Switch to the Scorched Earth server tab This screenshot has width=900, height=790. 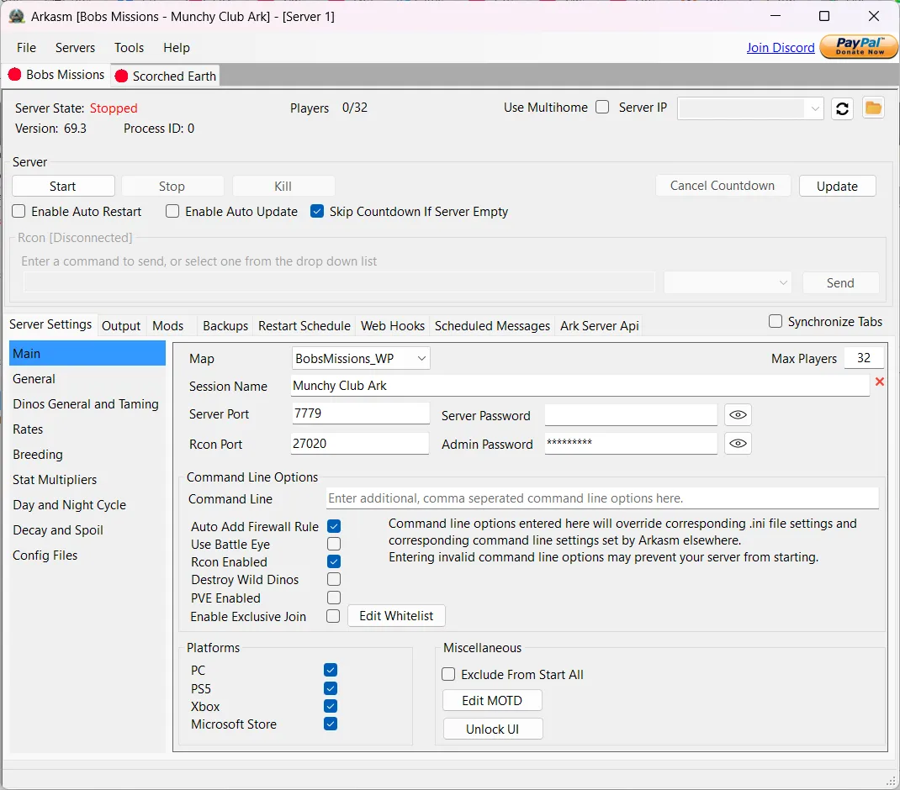(166, 76)
